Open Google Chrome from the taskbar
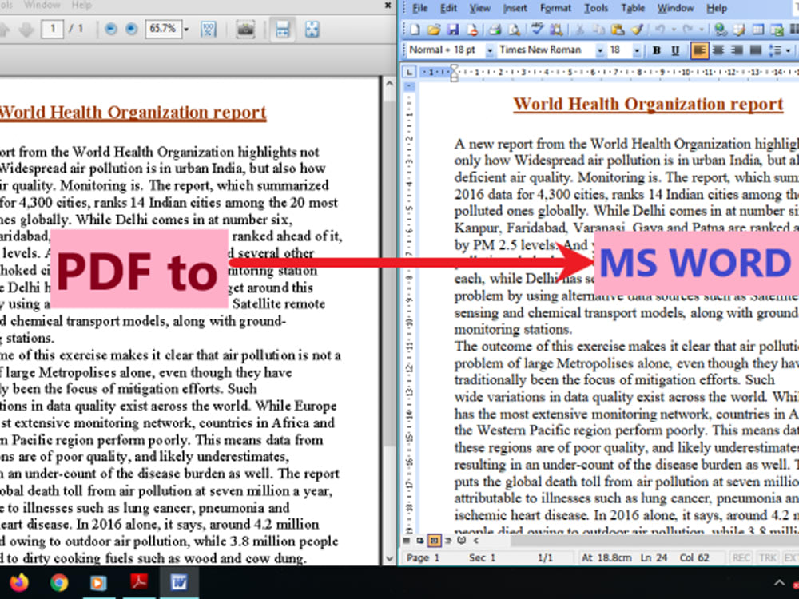Viewport: 799px width, 599px height. [x=59, y=582]
